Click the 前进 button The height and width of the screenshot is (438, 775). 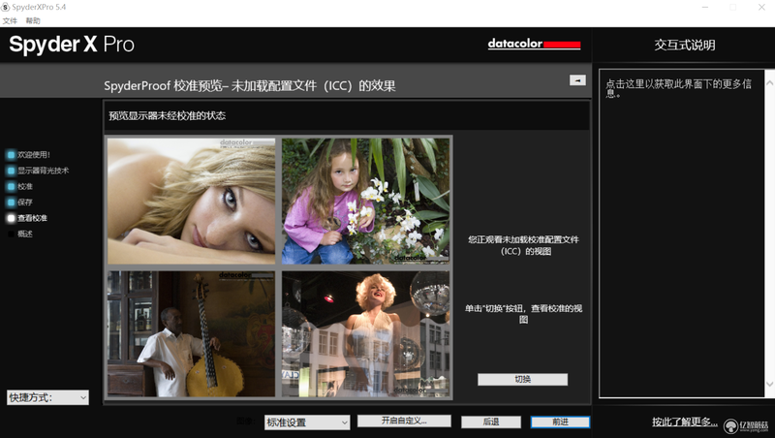560,422
